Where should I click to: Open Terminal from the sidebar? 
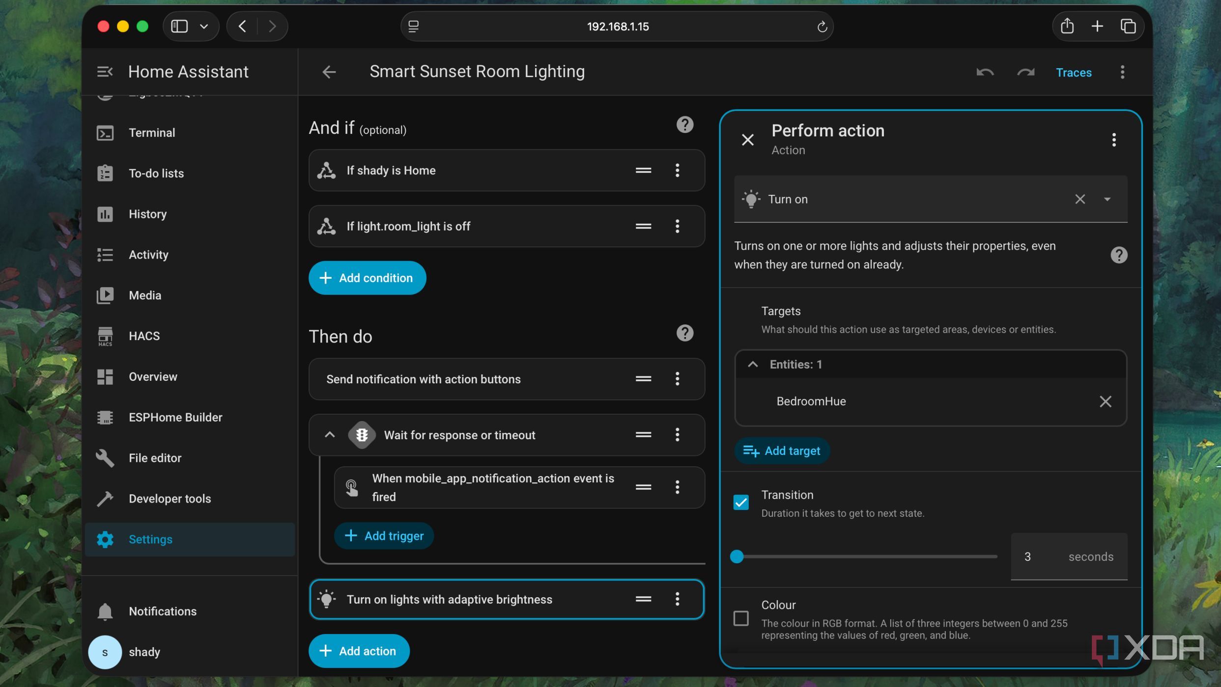click(190, 133)
